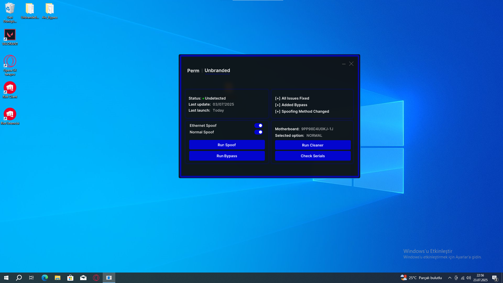Viewport: 503px width, 283px height.
Task: Select the Aio_Bypass folder icon
Action: 50,9
